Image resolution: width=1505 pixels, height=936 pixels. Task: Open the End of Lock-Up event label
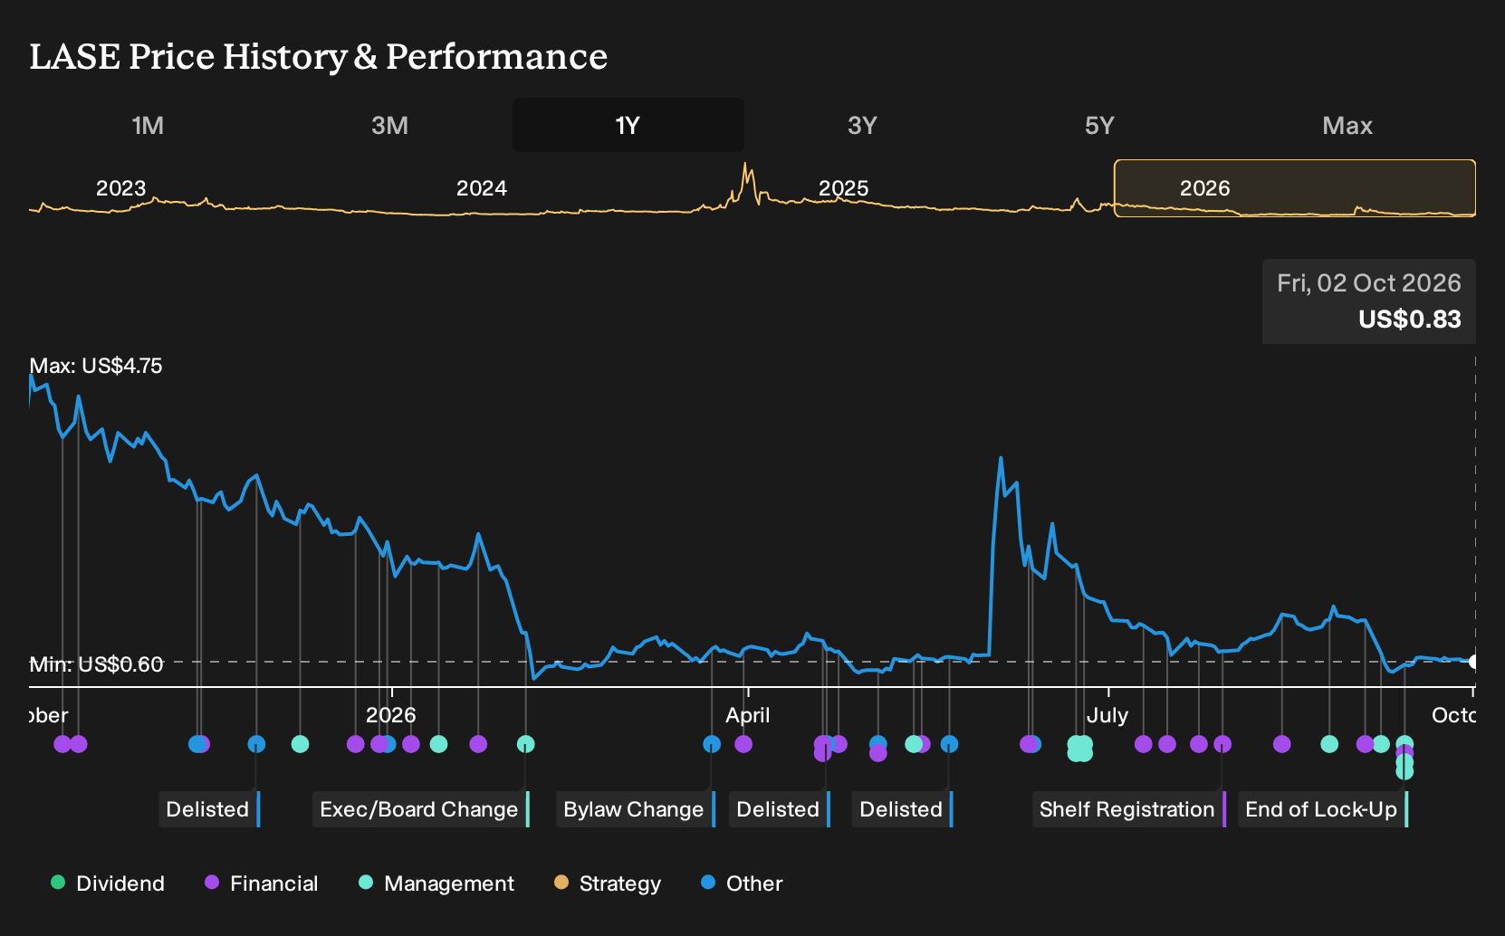[x=1323, y=809]
